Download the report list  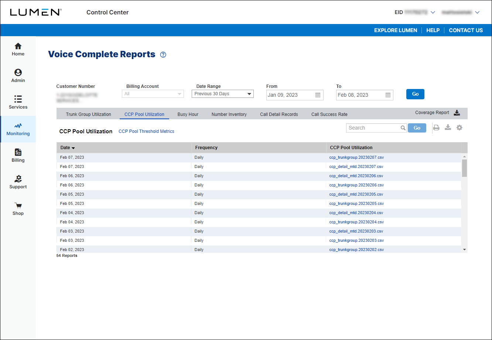click(448, 128)
